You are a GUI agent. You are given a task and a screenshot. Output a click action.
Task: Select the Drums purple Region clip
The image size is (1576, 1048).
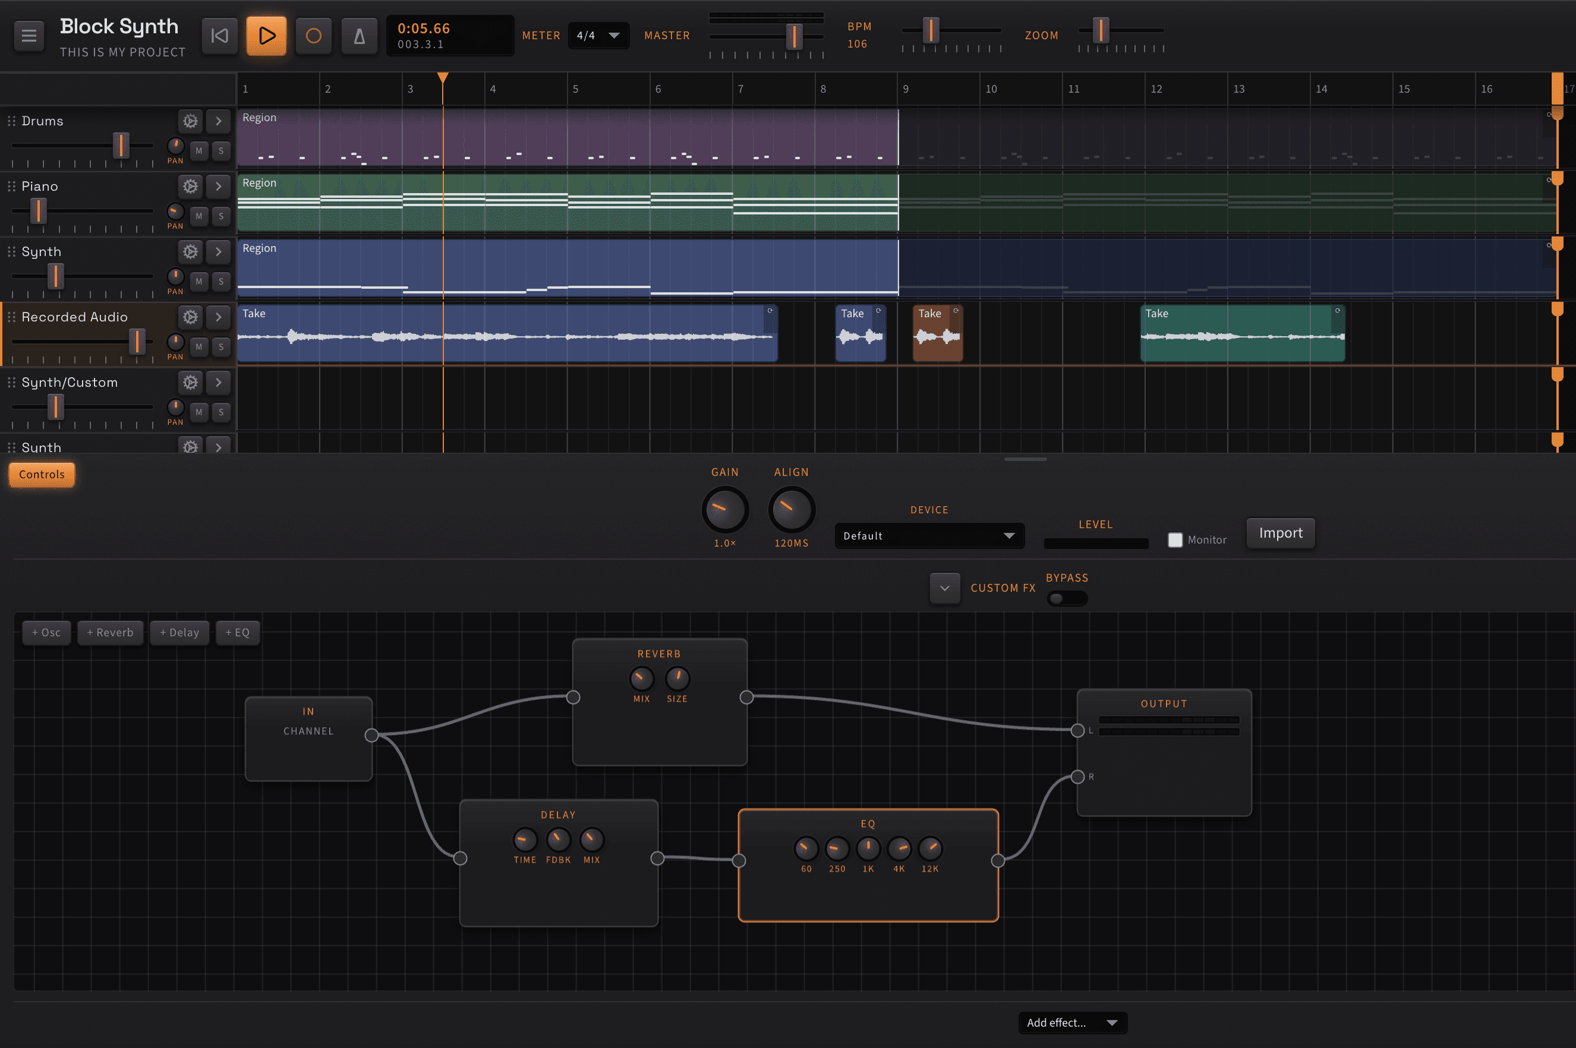(x=568, y=138)
